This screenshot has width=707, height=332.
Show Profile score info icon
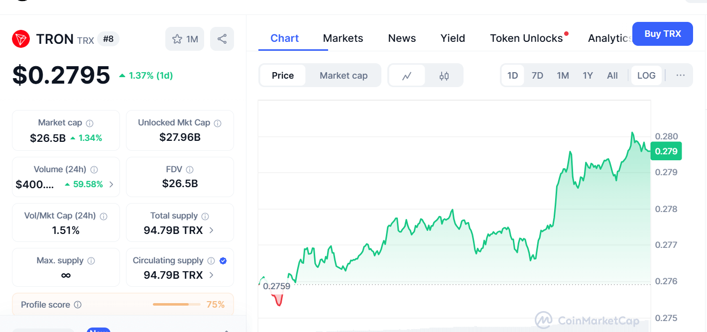click(x=78, y=305)
